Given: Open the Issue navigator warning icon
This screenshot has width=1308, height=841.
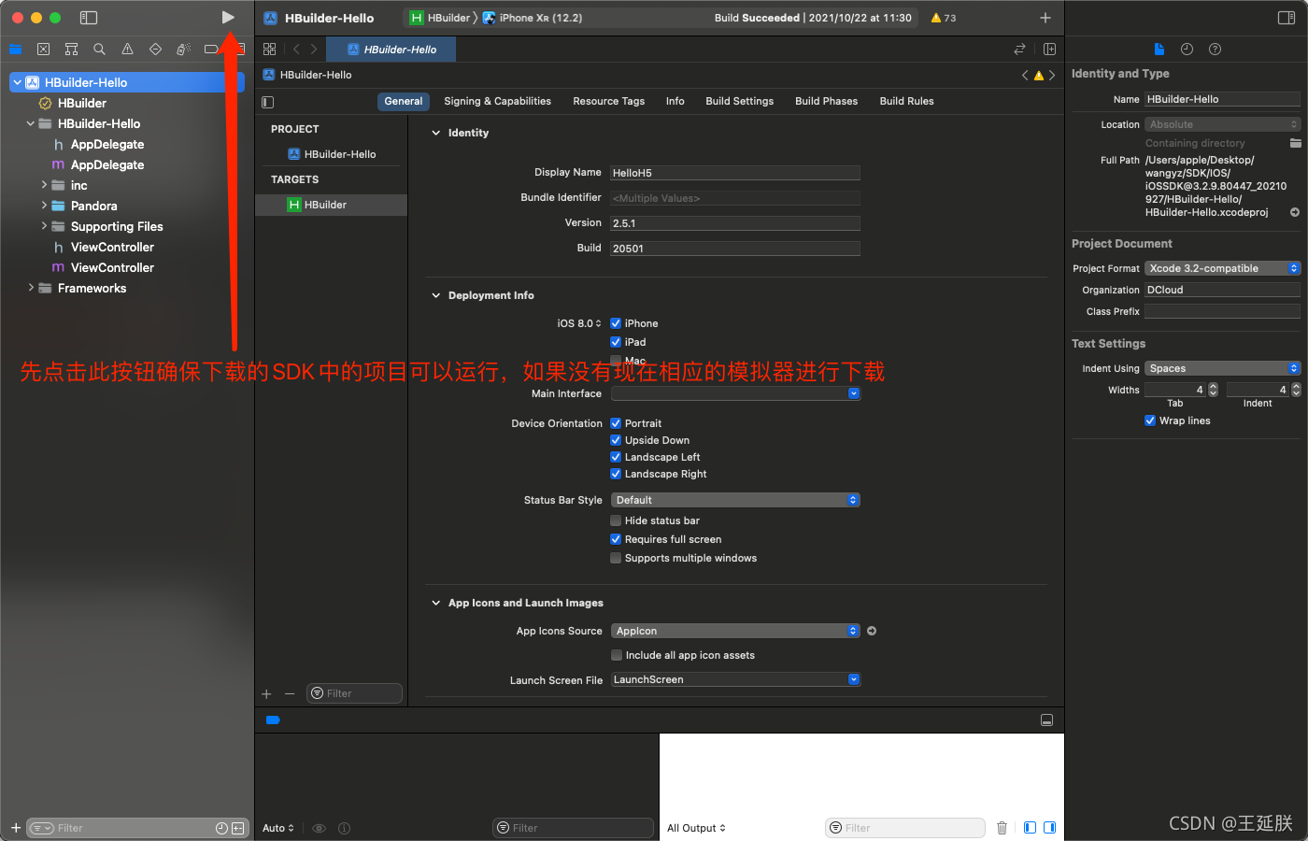Looking at the screenshot, I should pos(127,49).
